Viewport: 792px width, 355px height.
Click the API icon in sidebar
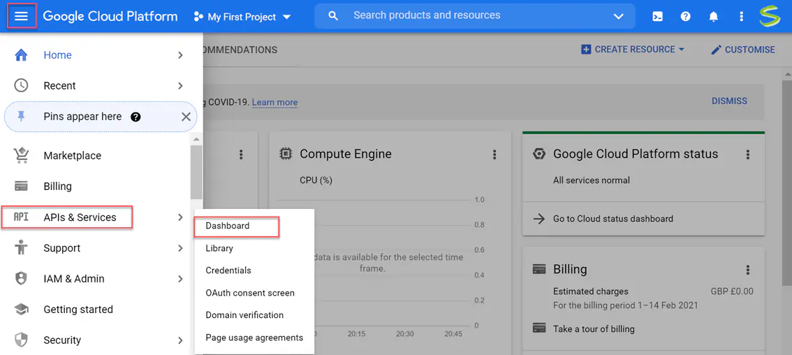coord(21,217)
